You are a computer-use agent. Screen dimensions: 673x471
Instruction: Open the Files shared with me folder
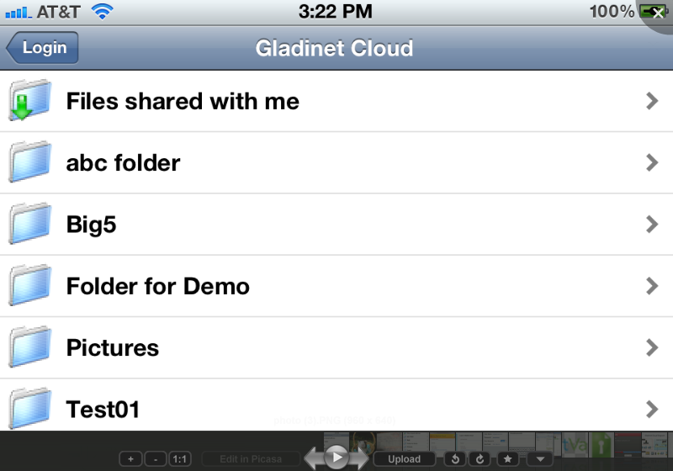(336, 101)
